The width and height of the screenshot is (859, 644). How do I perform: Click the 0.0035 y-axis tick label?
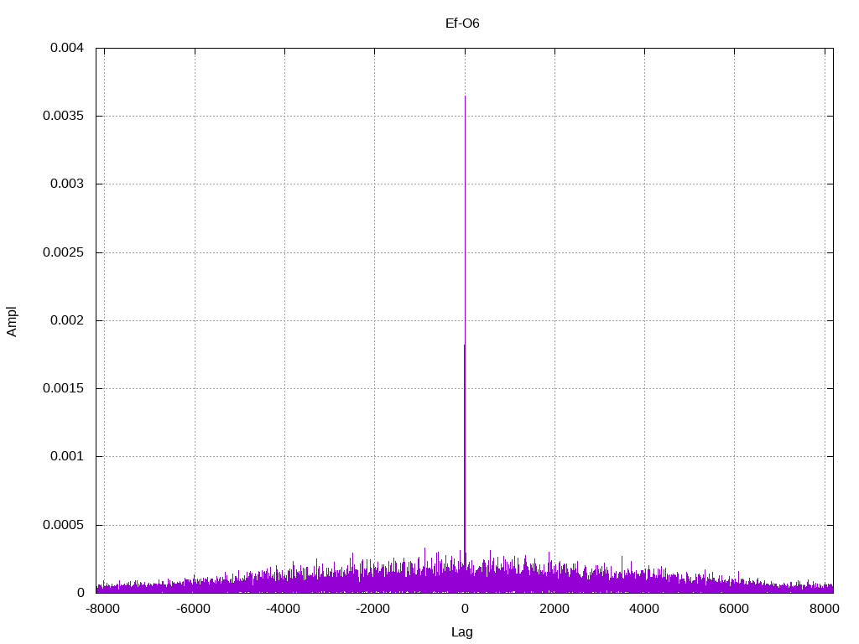point(63,116)
